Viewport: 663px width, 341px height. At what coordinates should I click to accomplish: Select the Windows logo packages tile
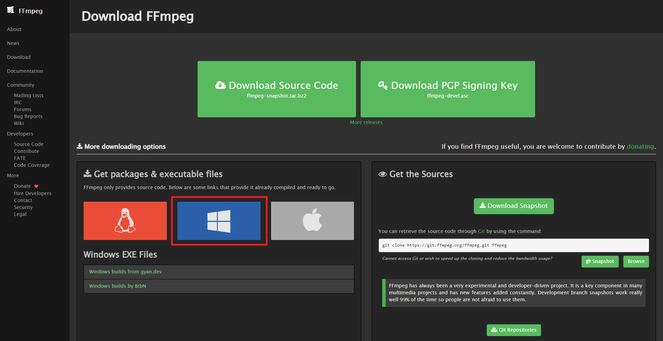[219, 220]
